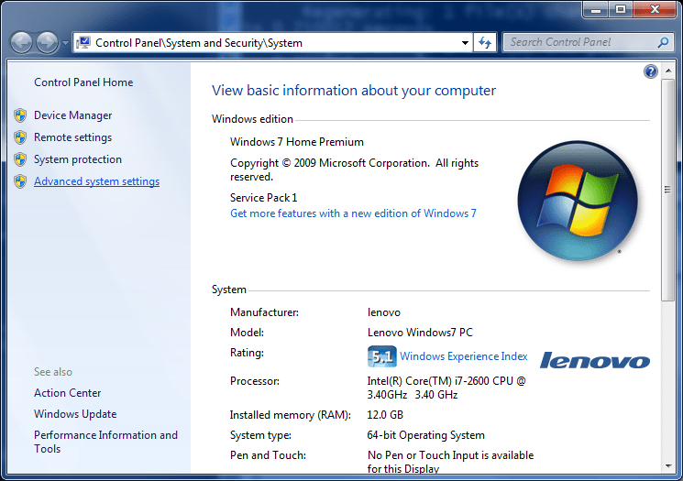Click the 12.0 GB memory value

point(385,415)
